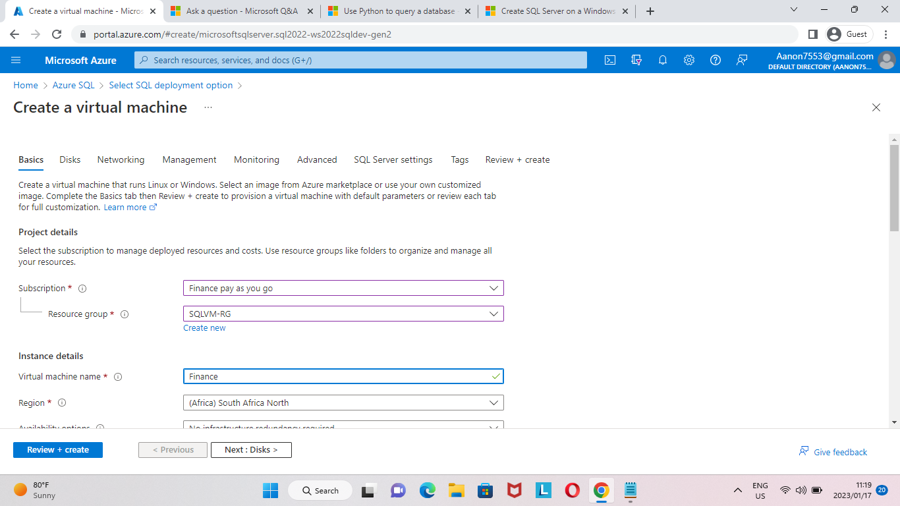Click the Virtual machine name input field
The height and width of the screenshot is (506, 900).
[x=343, y=376]
